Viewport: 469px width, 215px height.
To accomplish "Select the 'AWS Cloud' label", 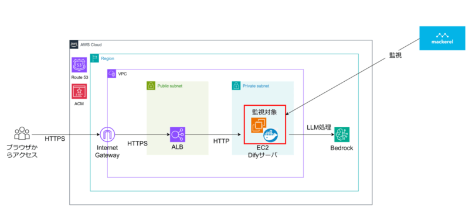I will [91, 45].
